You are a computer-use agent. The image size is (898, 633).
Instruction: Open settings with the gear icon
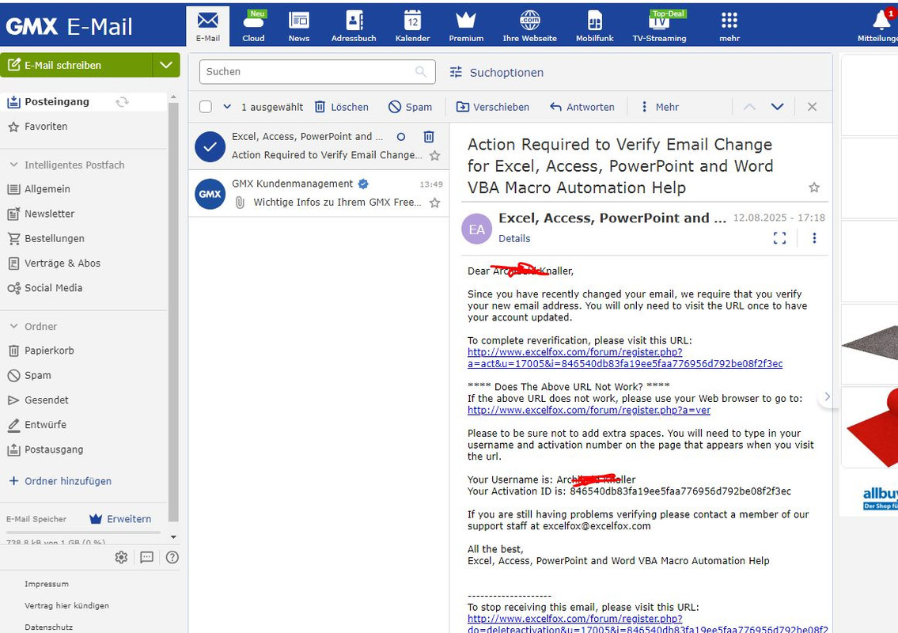coord(121,557)
